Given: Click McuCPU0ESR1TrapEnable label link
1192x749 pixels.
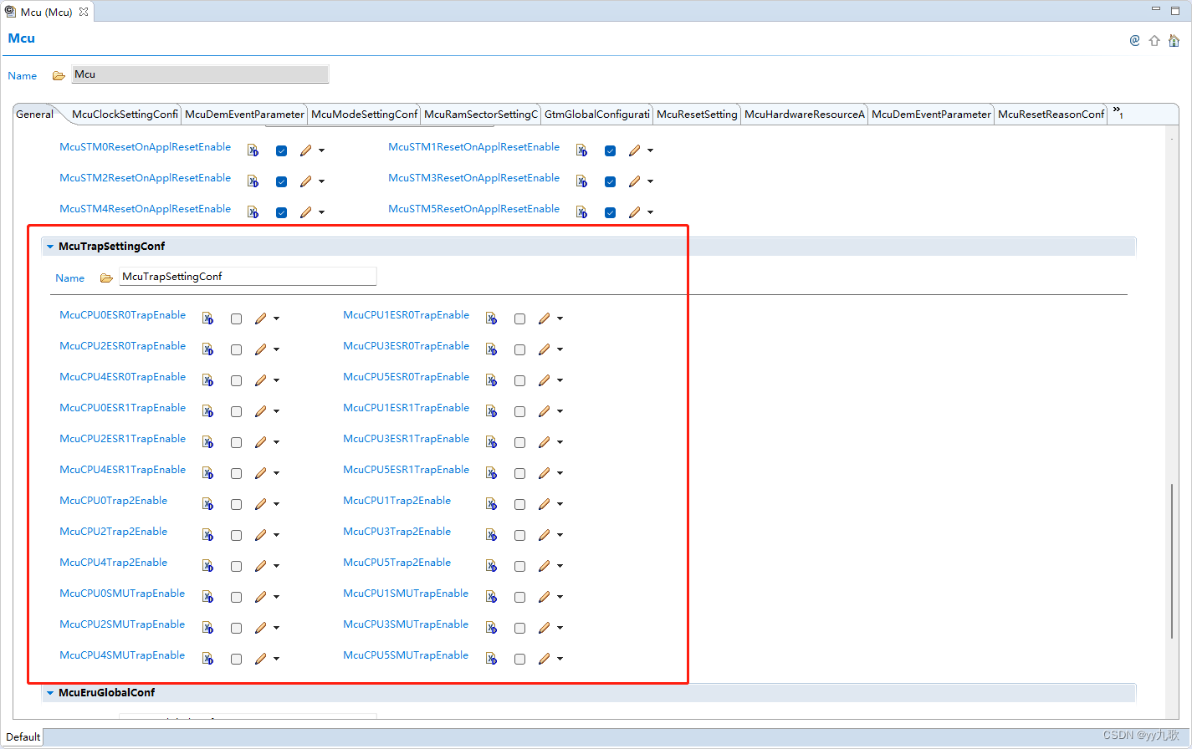Looking at the screenshot, I should point(123,408).
